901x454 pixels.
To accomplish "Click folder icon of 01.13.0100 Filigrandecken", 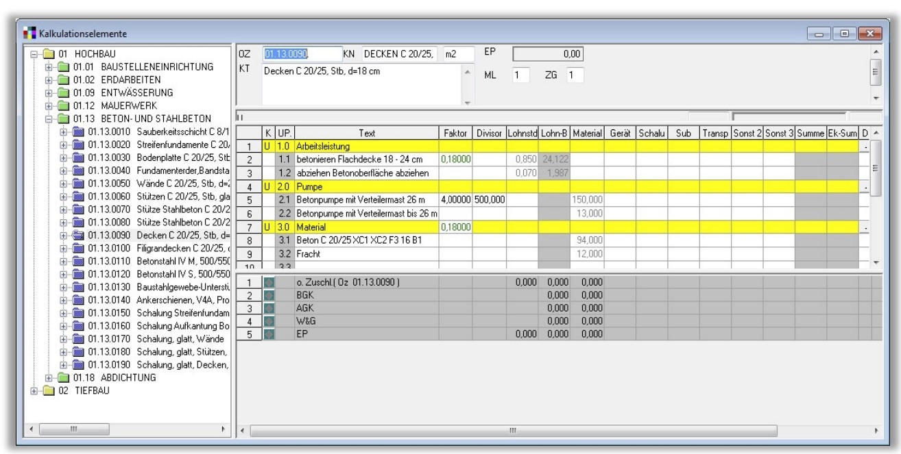I will (77, 248).
